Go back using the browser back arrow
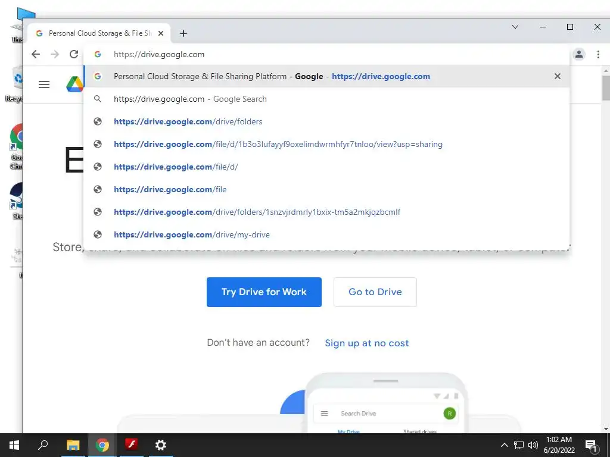This screenshot has width=610, height=457. point(36,54)
